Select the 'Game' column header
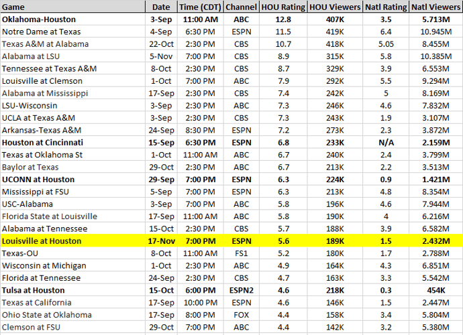 [72, 7]
